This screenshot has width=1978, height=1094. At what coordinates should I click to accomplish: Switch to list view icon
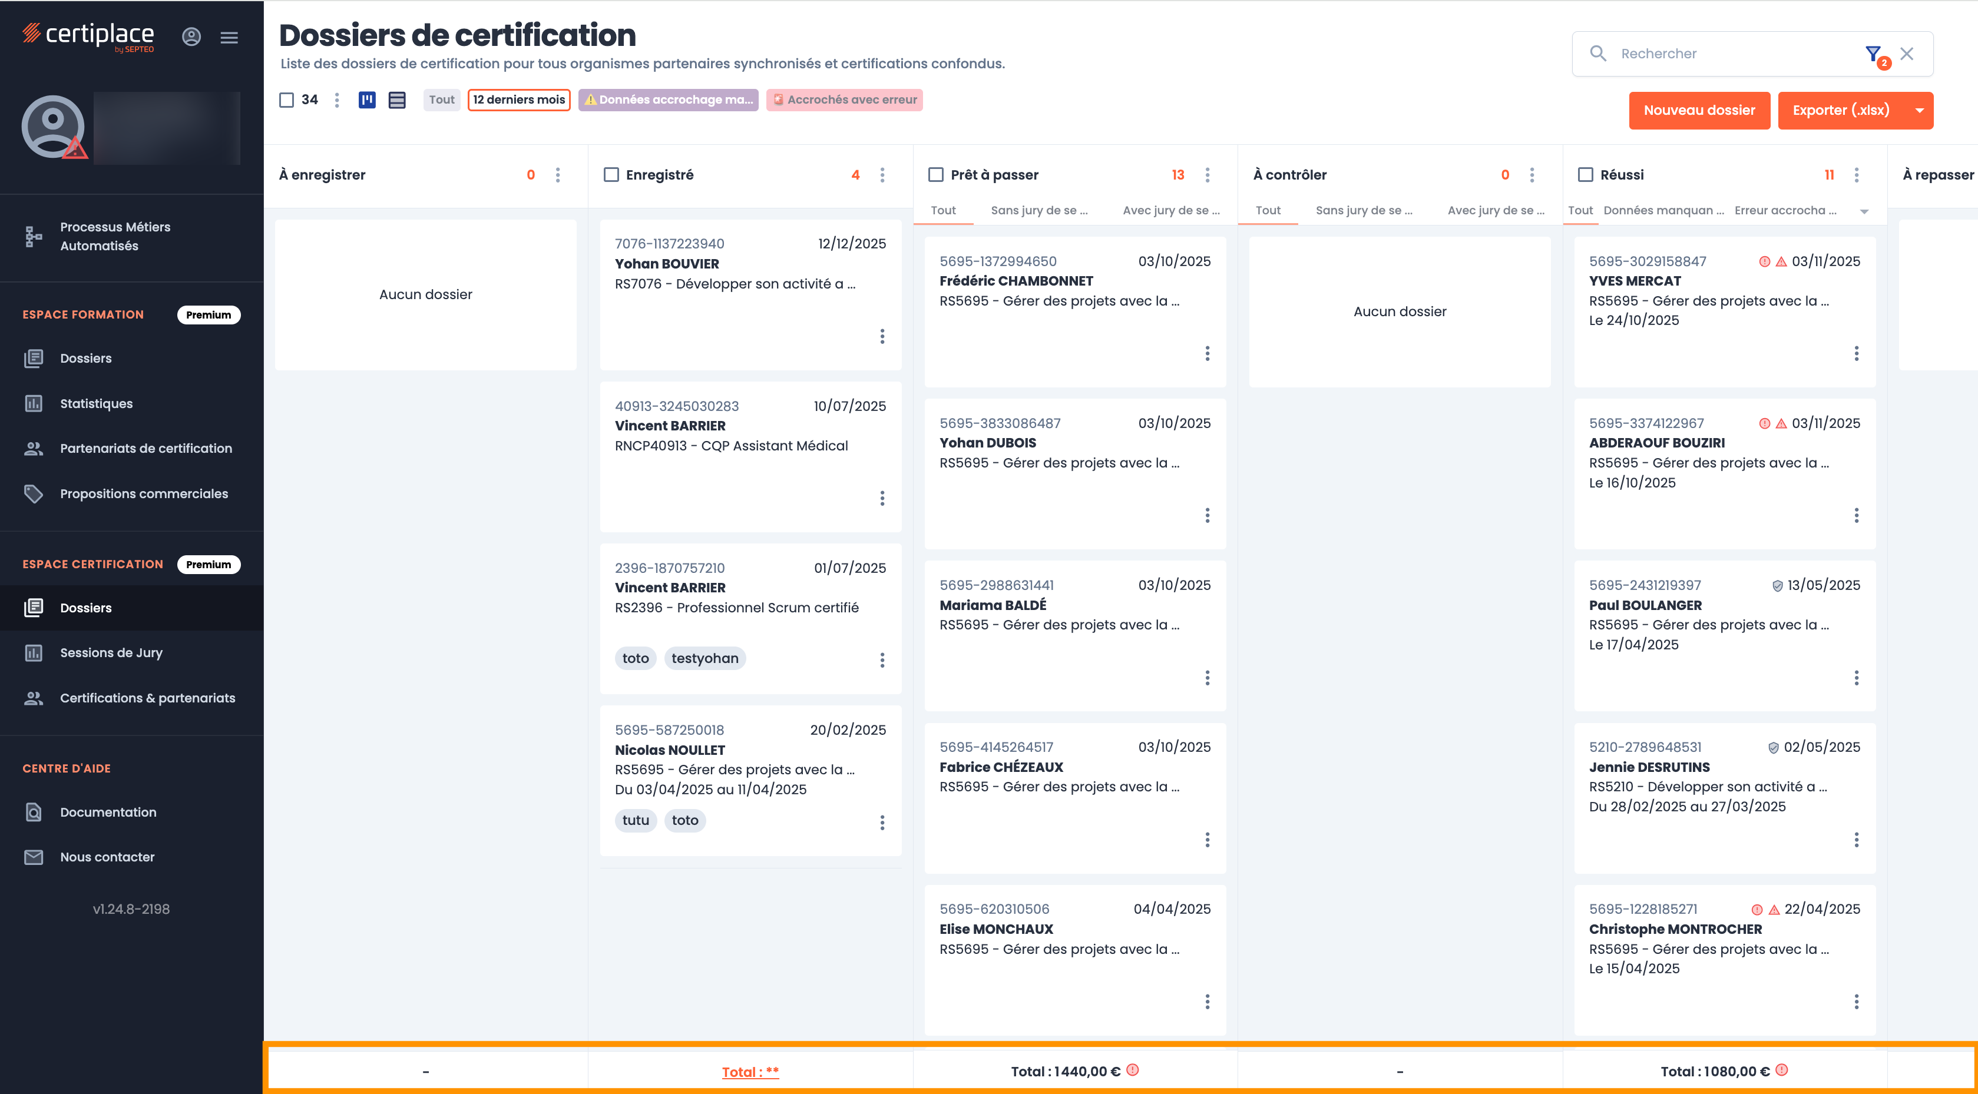[x=397, y=100]
